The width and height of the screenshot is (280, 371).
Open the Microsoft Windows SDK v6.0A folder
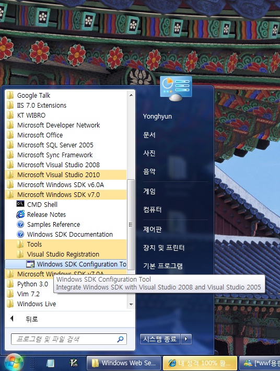click(66, 185)
